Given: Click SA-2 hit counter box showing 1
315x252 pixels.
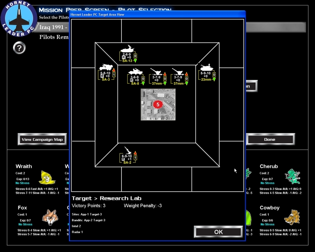Looking at the screenshot, I should point(135,158).
